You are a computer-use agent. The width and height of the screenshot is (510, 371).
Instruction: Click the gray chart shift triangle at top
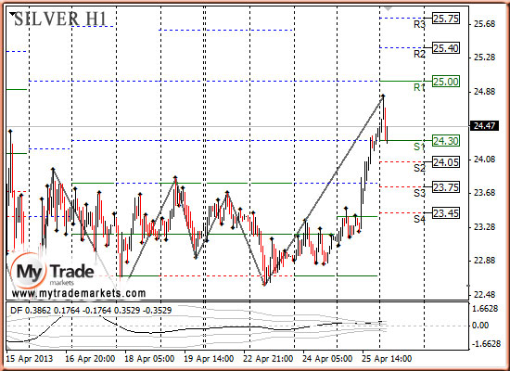click(x=388, y=8)
